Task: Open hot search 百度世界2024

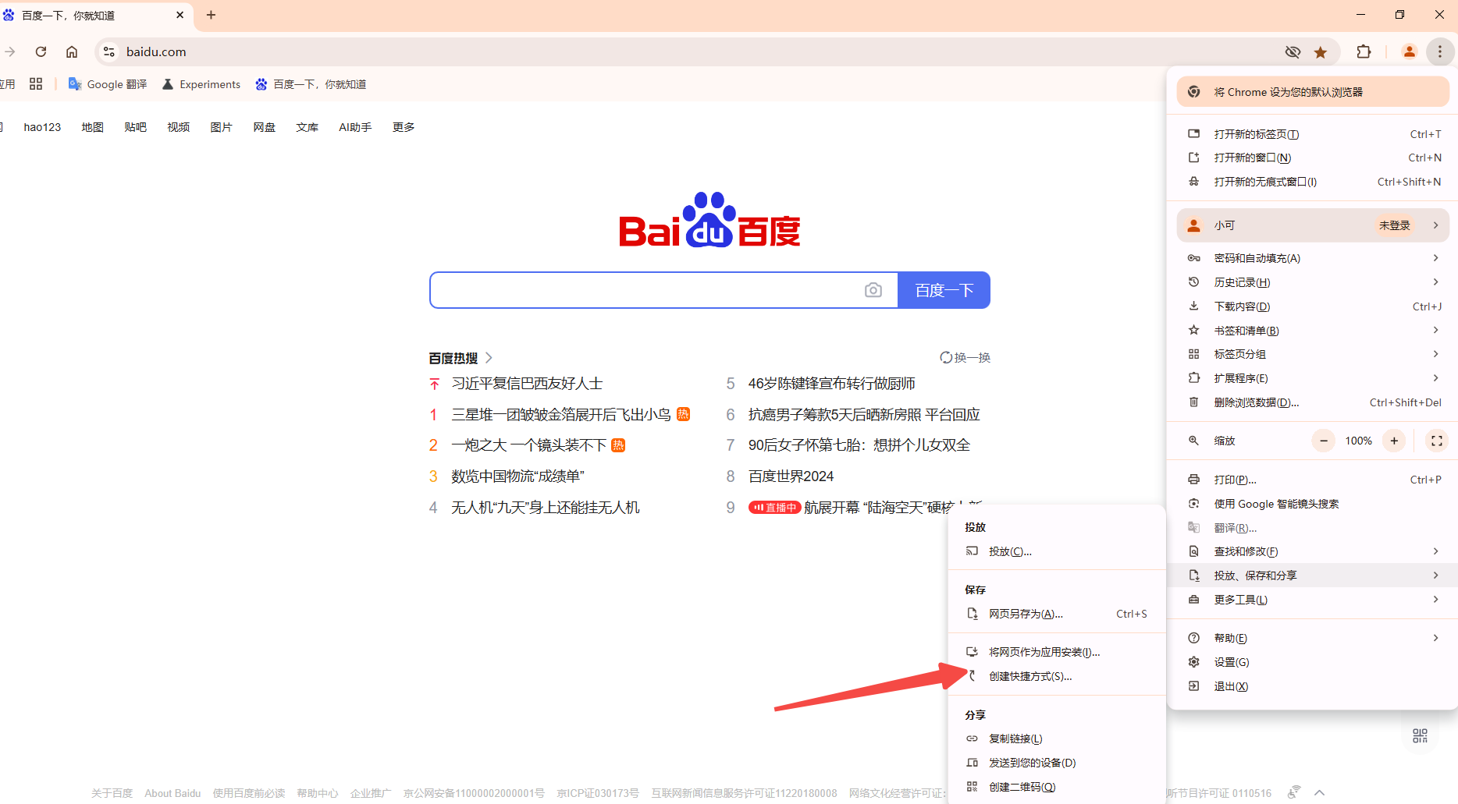Action: click(x=791, y=476)
